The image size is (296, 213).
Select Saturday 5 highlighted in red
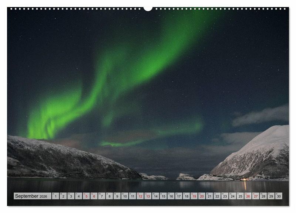tap(86, 196)
